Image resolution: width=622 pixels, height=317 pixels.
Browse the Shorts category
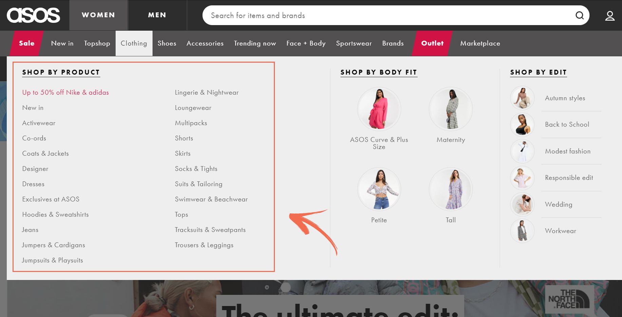tap(184, 138)
